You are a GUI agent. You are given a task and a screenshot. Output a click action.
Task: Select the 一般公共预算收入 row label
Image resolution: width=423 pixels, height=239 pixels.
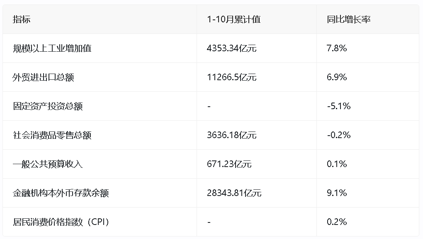[48, 164]
